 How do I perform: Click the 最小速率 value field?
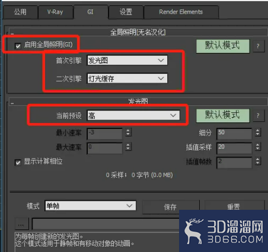tap(105, 134)
